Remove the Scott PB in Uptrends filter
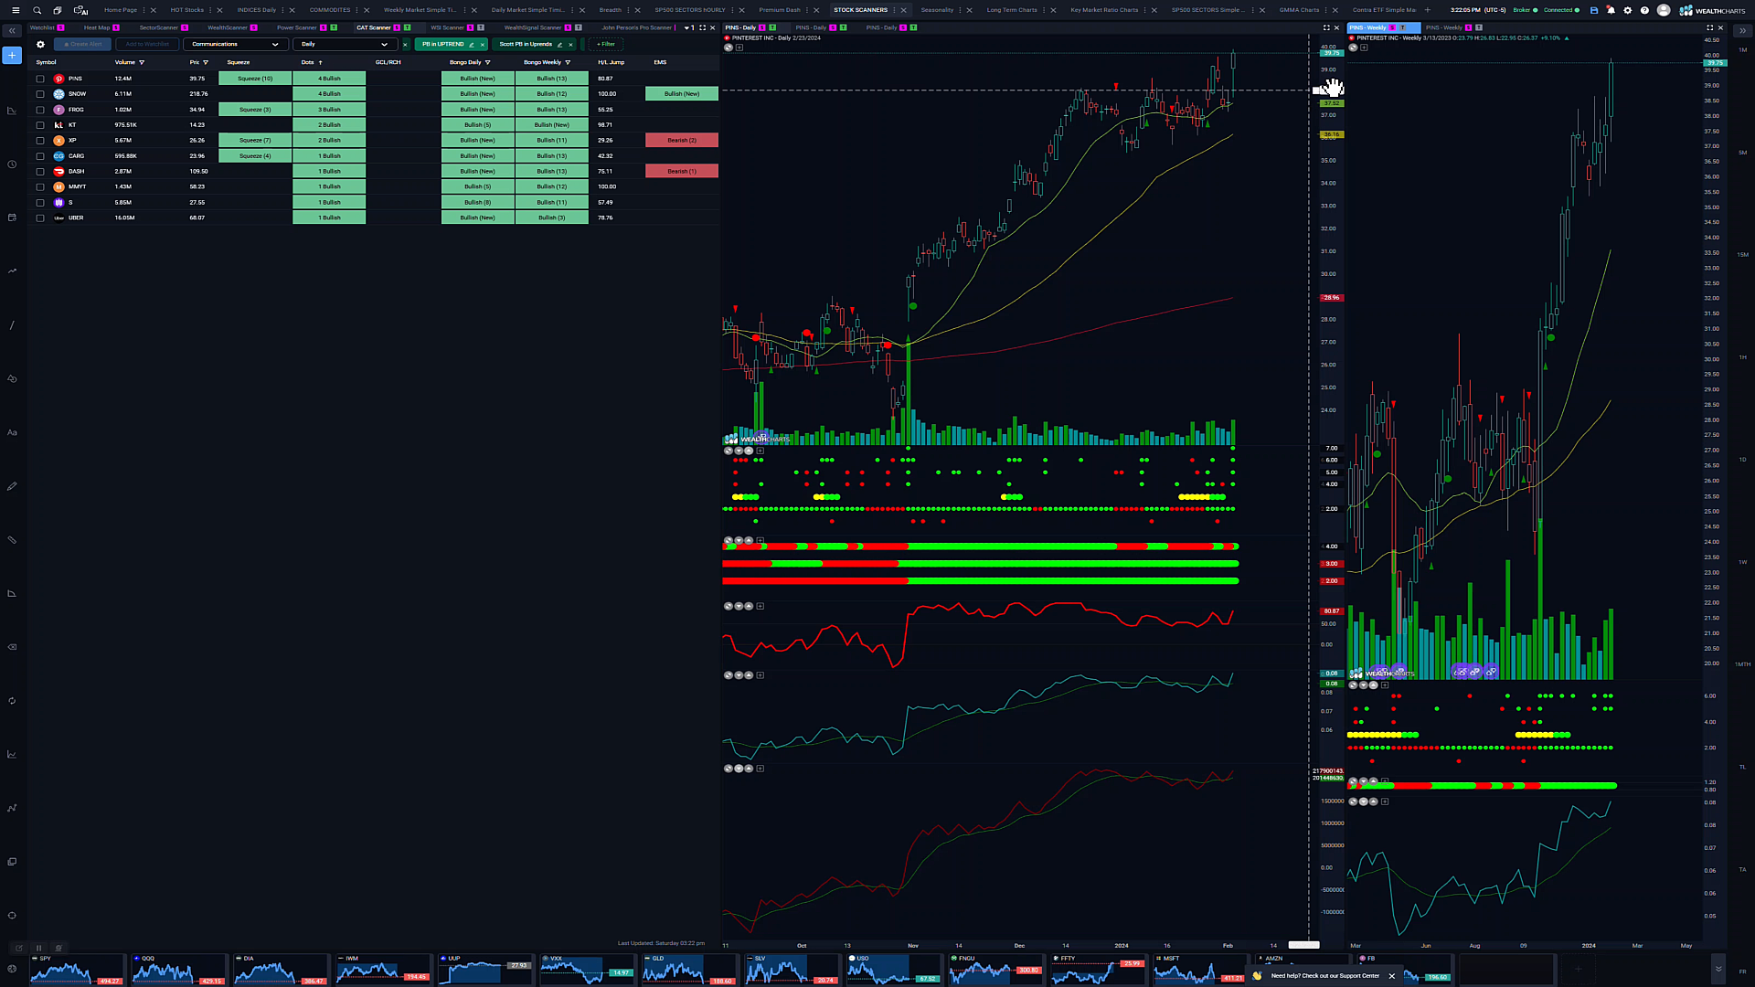This screenshot has width=1755, height=987. (571, 44)
